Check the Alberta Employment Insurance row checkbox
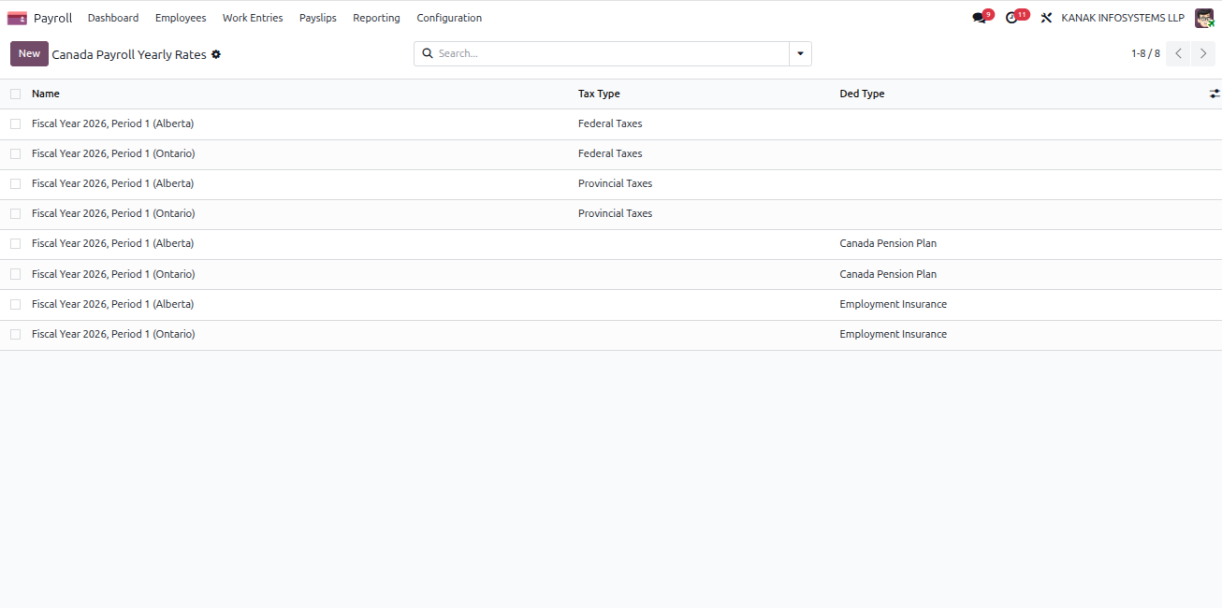Screen dimensions: 1222x608 tap(15, 304)
